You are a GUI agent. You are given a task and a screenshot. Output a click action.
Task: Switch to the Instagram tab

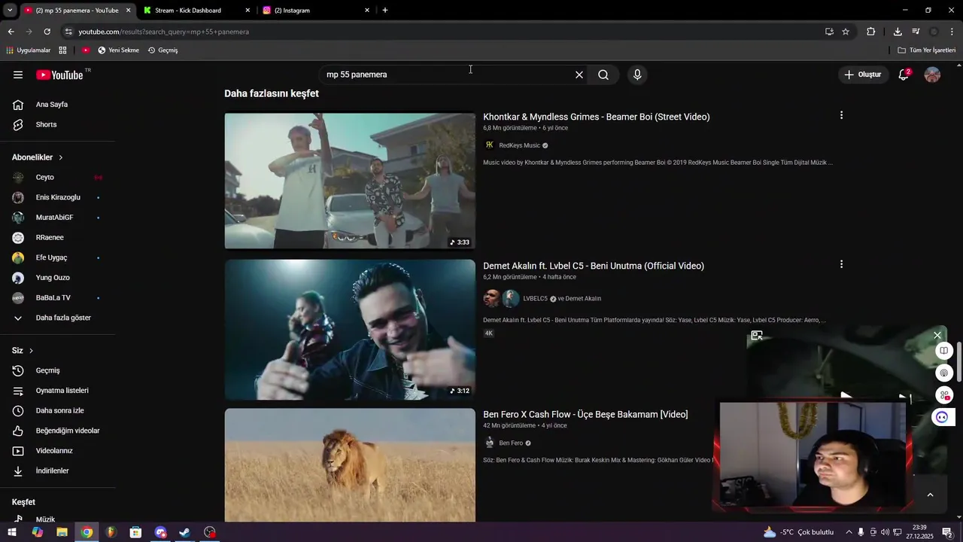292,11
